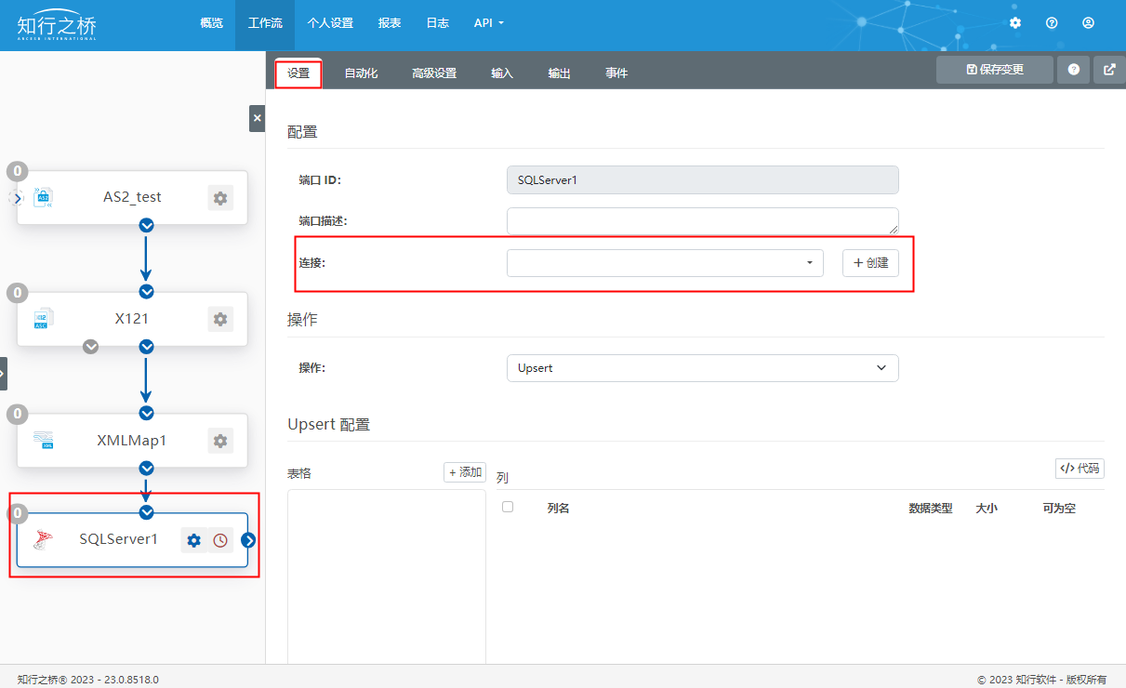This screenshot has height=688, width=1126.
Task: Toggle the select-all columns checkbox
Action: pos(508,507)
